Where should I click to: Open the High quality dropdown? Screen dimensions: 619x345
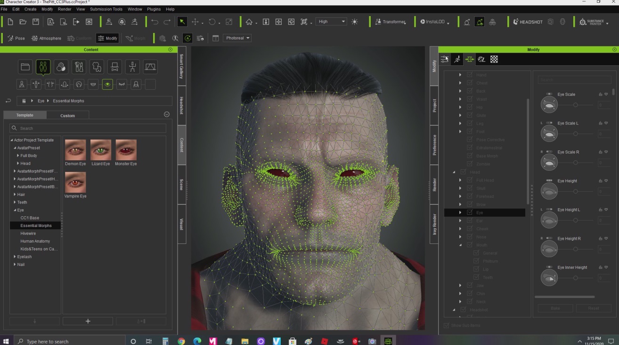pyautogui.click(x=331, y=22)
